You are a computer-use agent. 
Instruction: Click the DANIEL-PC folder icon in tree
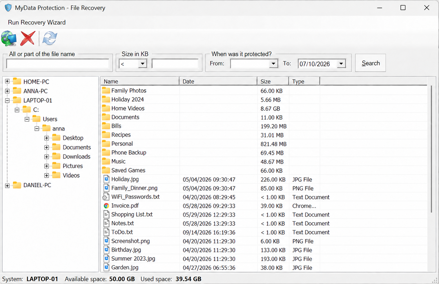(x=17, y=185)
